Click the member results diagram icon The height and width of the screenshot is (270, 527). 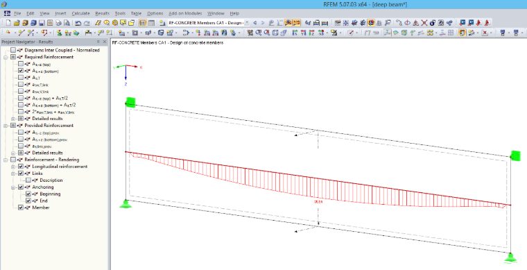[387, 33]
